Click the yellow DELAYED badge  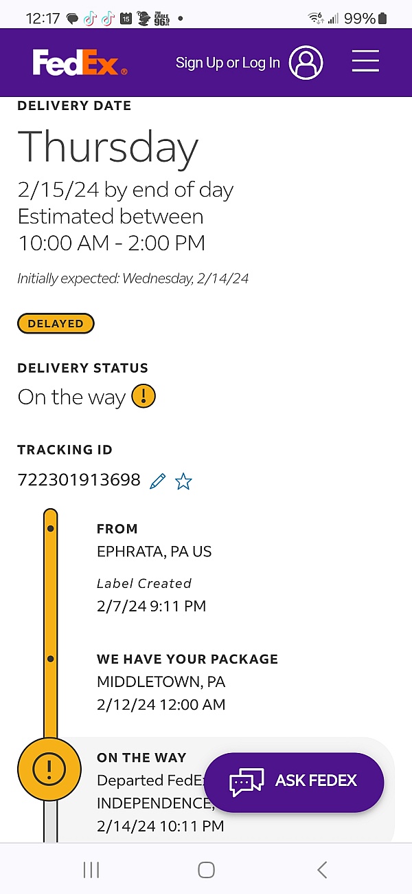[x=56, y=323]
